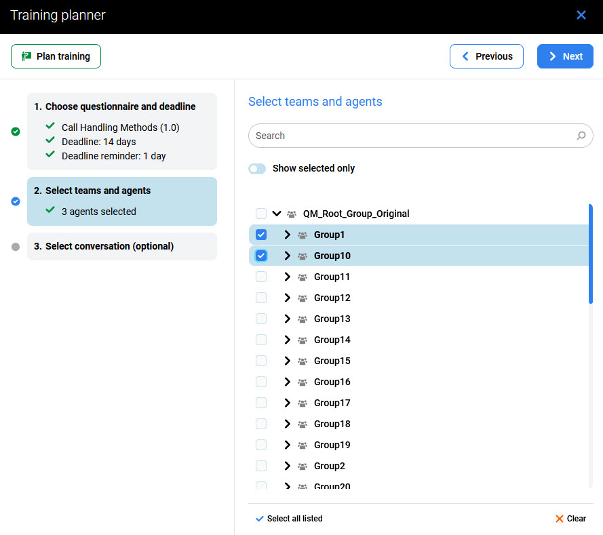Close the Training planner dialog
Image resolution: width=603 pixels, height=535 pixels.
[x=581, y=15]
